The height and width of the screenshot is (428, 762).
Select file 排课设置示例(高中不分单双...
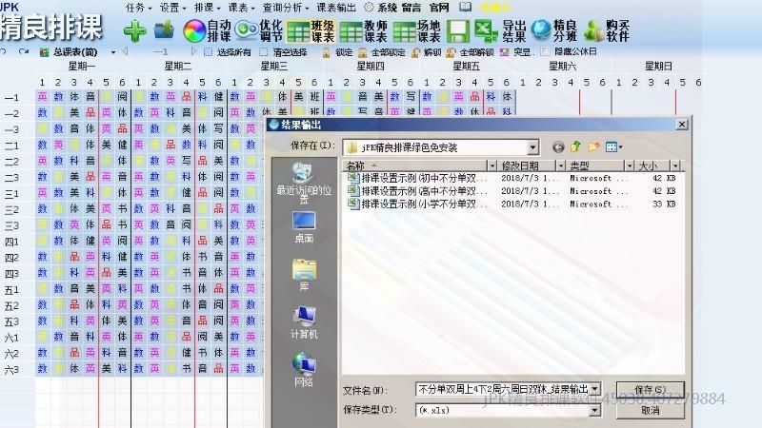coord(417,191)
